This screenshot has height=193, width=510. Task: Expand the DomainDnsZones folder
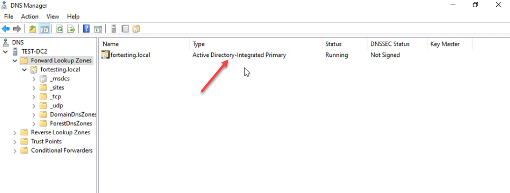(34, 114)
